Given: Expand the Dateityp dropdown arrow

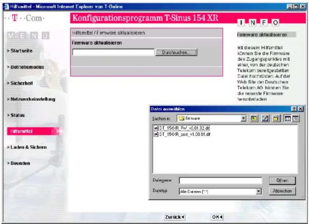Looking at the screenshot, I should pos(259,191).
